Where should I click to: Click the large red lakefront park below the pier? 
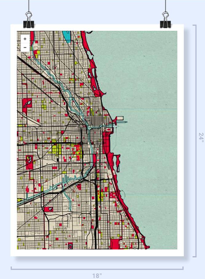pyautogui.click(x=106, y=142)
